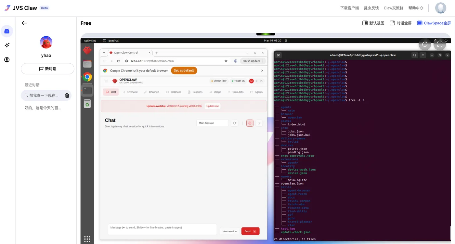Select the ClawSpace全屏 layout
Image resolution: width=455 pixels, height=244 pixels.
434,23
